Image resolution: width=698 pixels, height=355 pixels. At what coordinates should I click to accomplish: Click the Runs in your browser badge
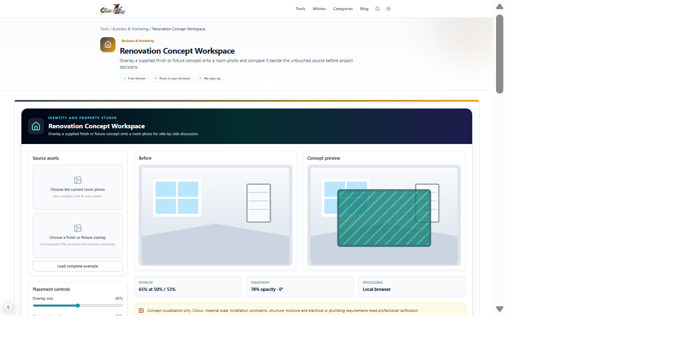[172, 78]
